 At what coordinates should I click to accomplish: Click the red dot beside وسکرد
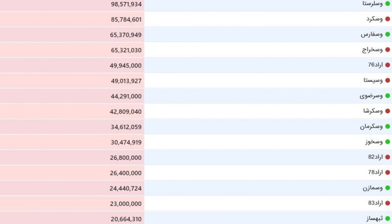388,19
